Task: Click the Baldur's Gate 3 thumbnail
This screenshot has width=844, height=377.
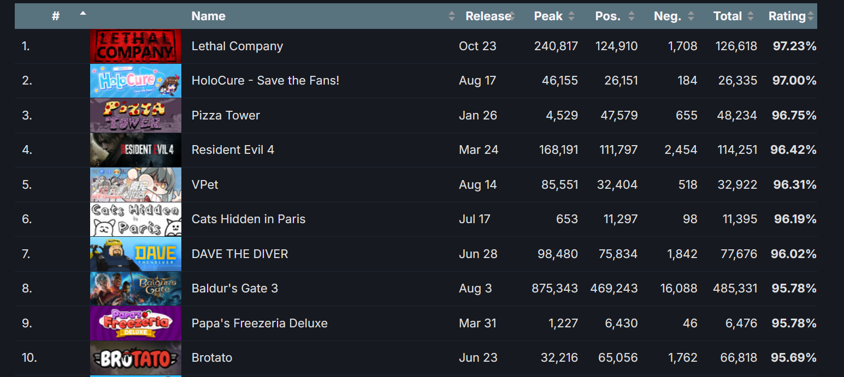Action: (x=135, y=289)
